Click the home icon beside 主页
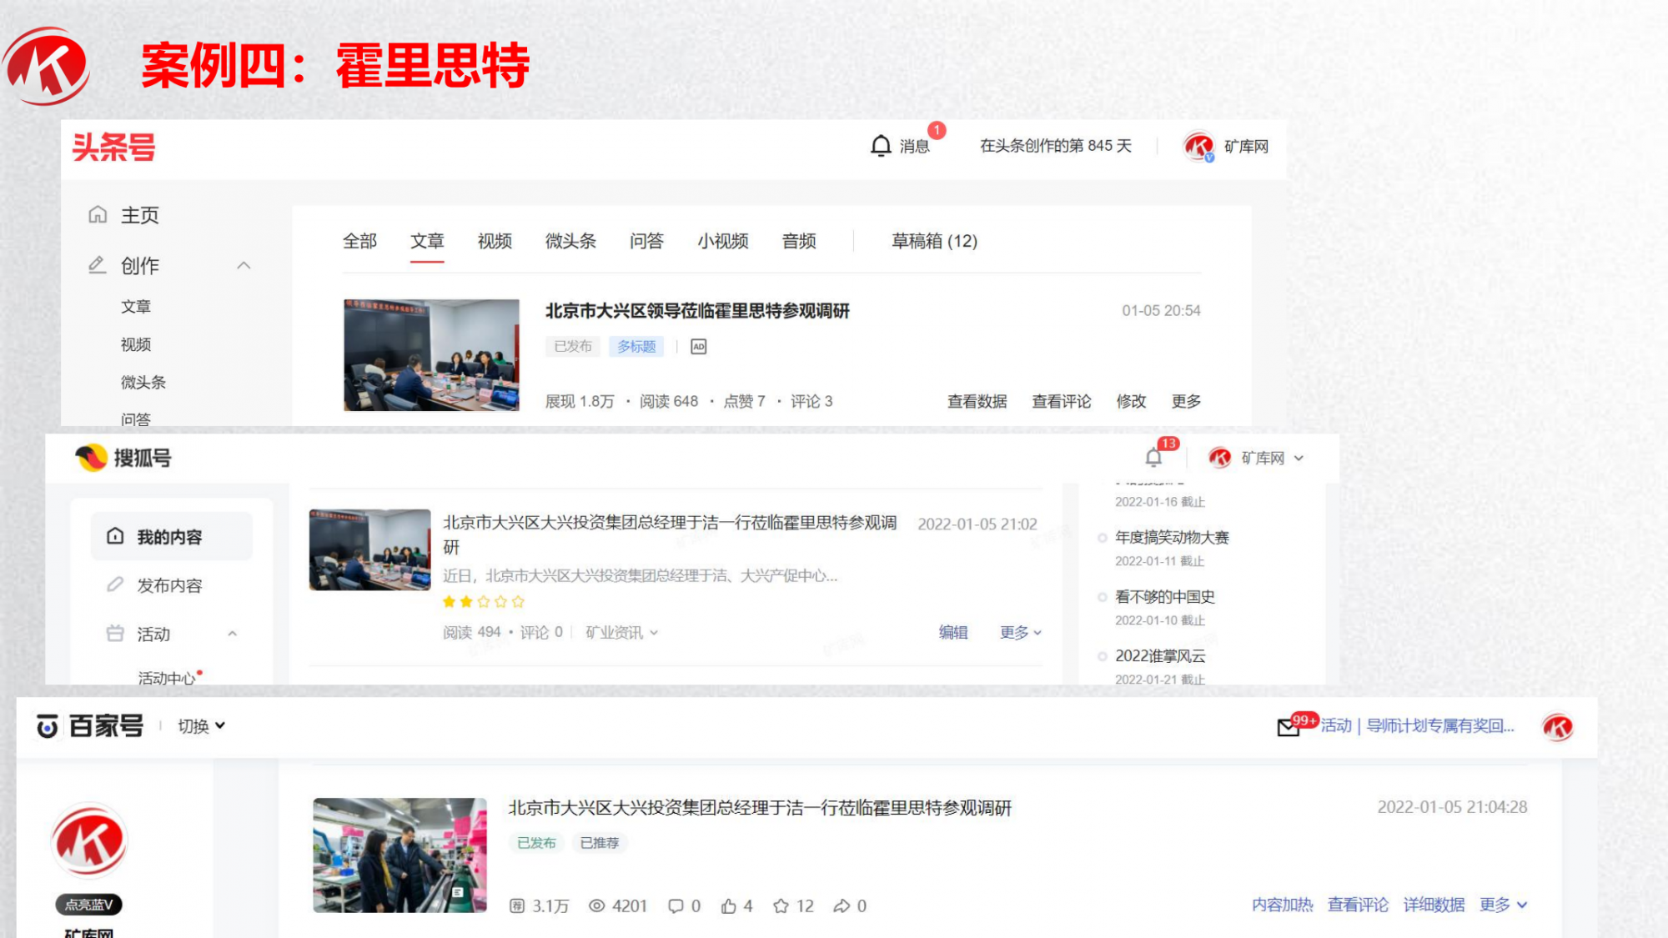Image resolution: width=1668 pixels, height=938 pixels. (98, 215)
